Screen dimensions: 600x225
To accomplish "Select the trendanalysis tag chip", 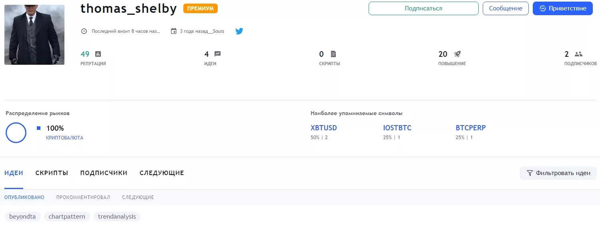I will (x=117, y=217).
